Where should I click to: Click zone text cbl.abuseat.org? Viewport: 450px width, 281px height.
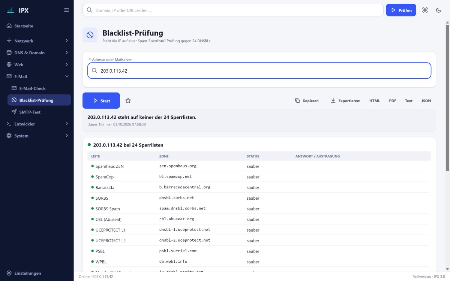point(177,219)
